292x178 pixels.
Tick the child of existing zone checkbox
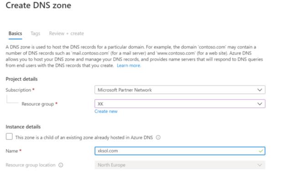(x=9, y=137)
